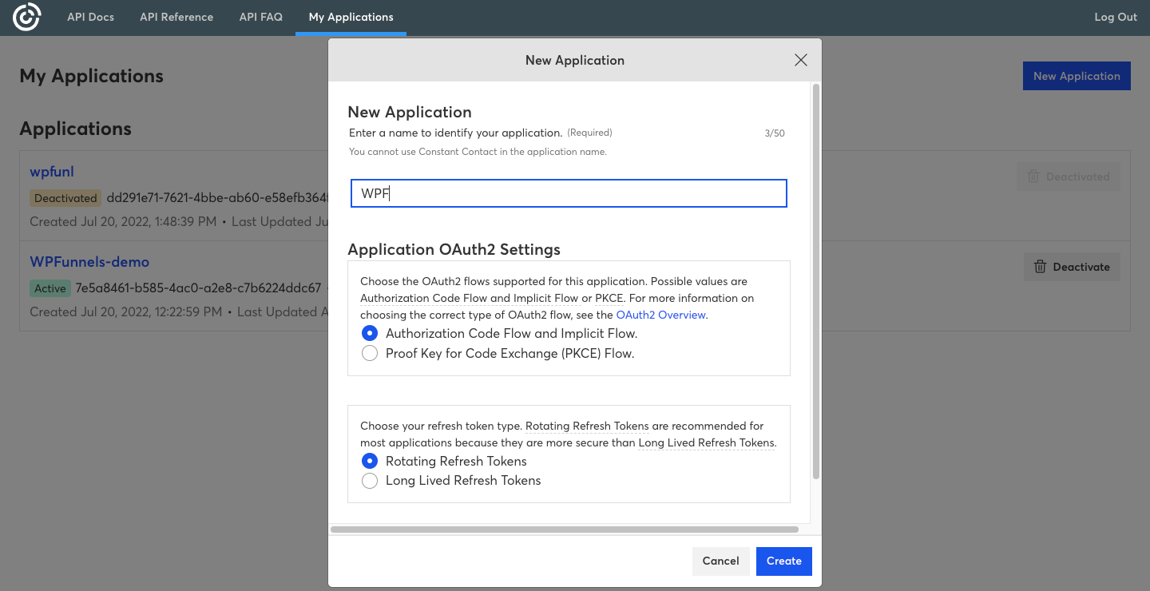Screen dimensions: 1150x591
Task: Click key 7e5a8461-b585-4ac0-a2e8-c7b6224ddc67
Action: pos(198,288)
